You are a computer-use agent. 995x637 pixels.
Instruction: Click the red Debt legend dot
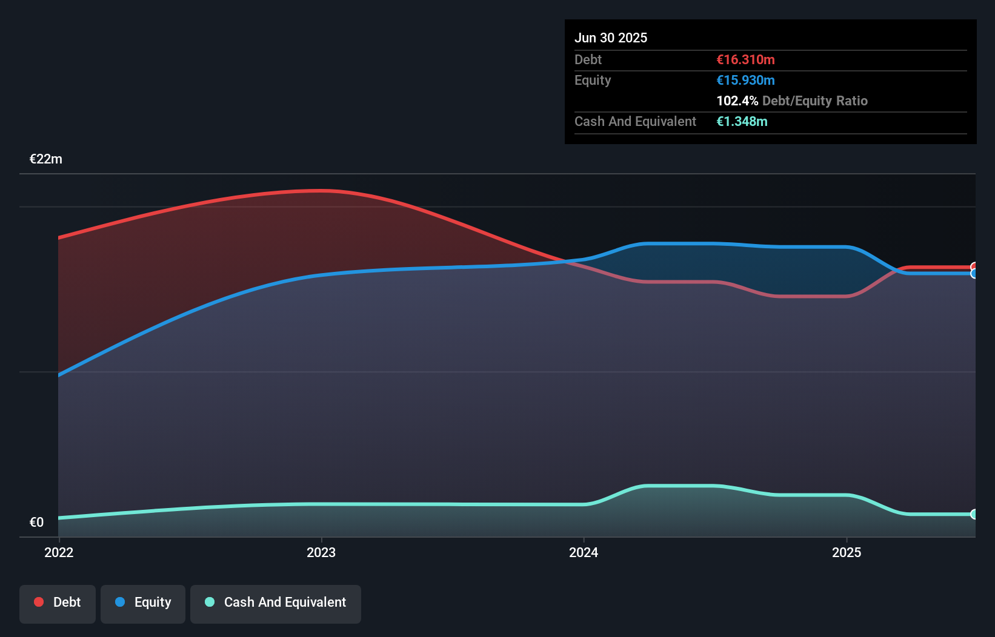(39, 602)
